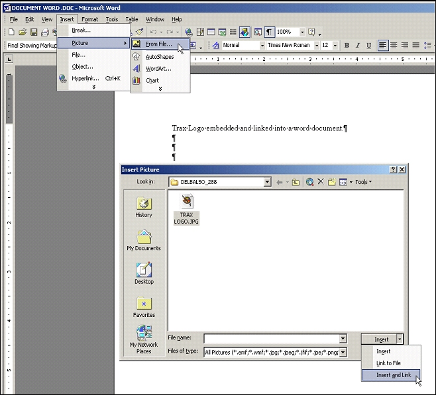Click the Create New Folder icon
The image size is (436, 395).
pos(332,182)
